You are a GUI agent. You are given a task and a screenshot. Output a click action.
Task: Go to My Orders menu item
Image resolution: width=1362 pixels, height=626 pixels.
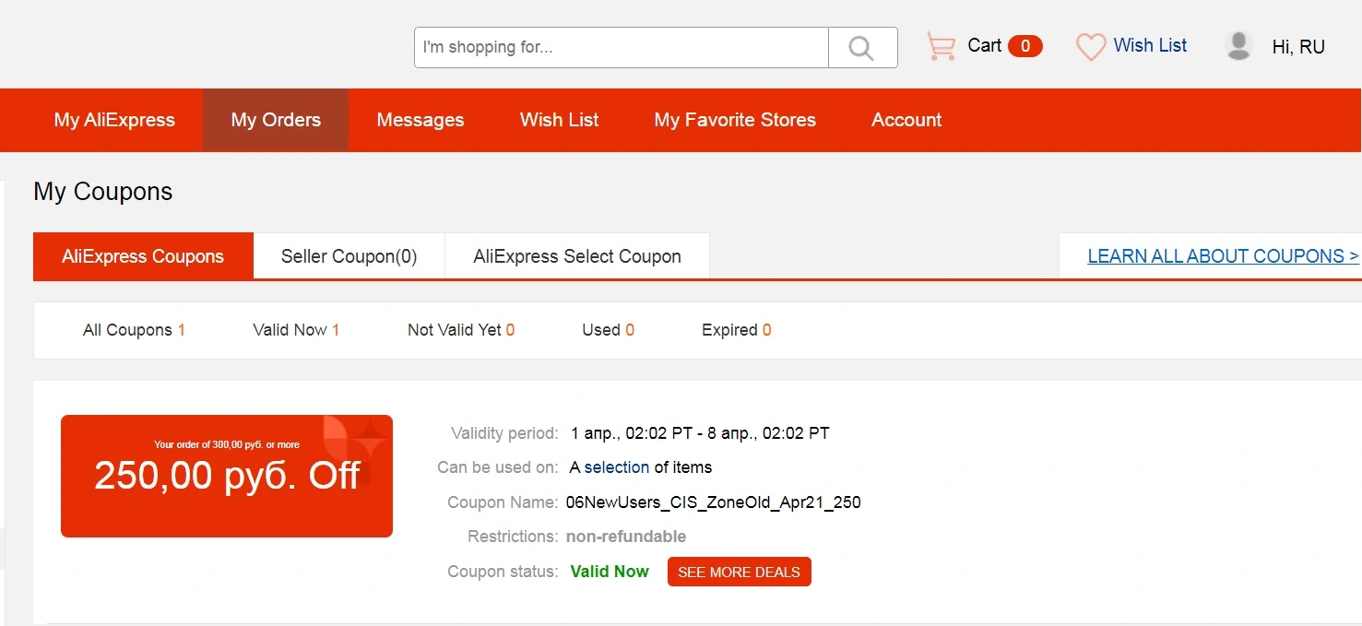(276, 120)
